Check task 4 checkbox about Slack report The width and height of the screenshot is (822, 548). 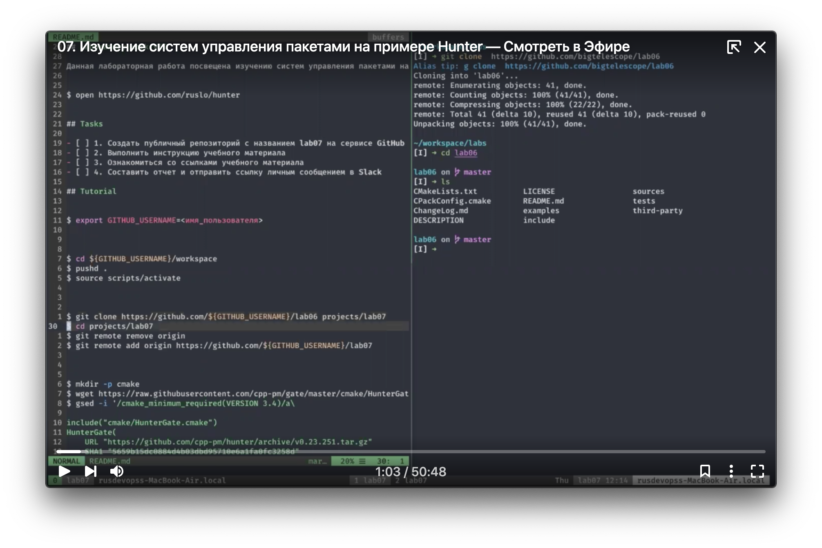pos(82,172)
